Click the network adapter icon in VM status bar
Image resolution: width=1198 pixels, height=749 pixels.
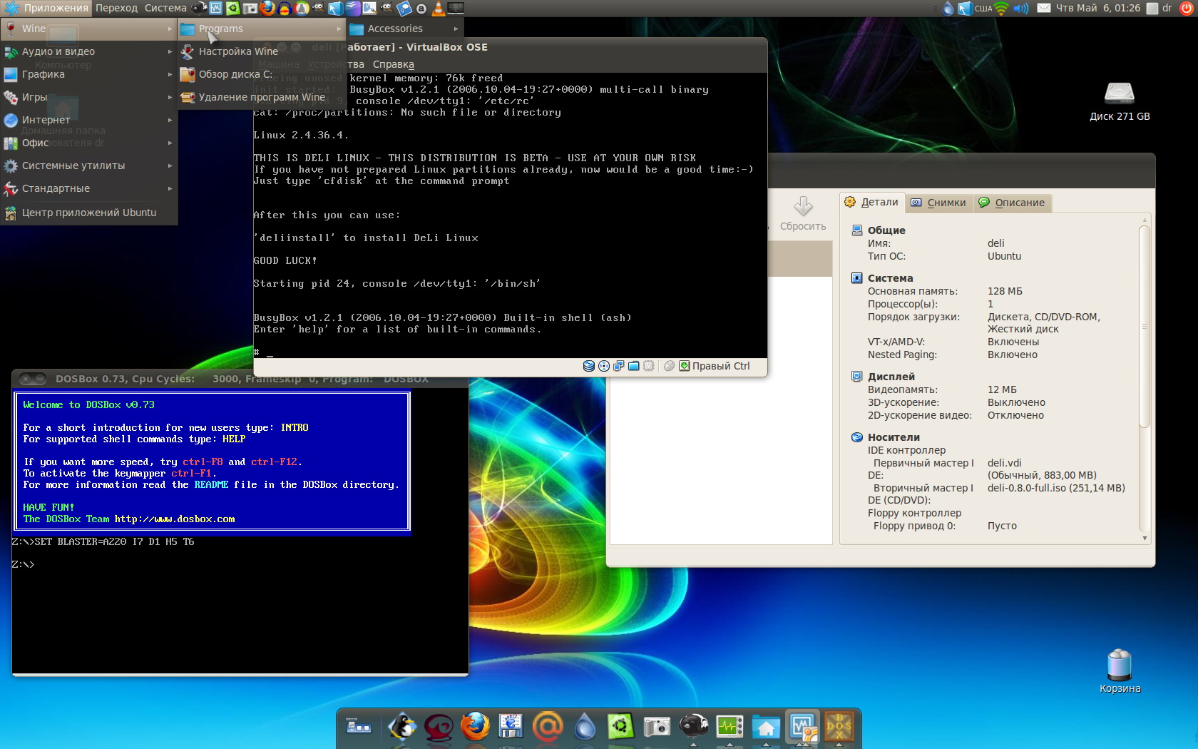(618, 366)
